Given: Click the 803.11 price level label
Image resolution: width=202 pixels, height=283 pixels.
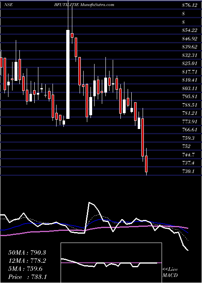Looking at the screenshot, I should click(x=189, y=88).
